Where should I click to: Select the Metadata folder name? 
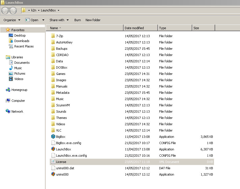(x=63, y=93)
